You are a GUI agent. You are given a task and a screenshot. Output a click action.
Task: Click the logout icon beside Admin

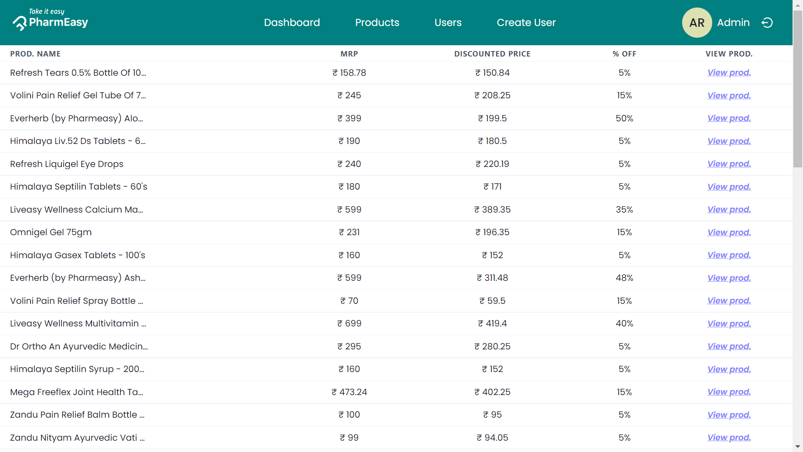(767, 23)
